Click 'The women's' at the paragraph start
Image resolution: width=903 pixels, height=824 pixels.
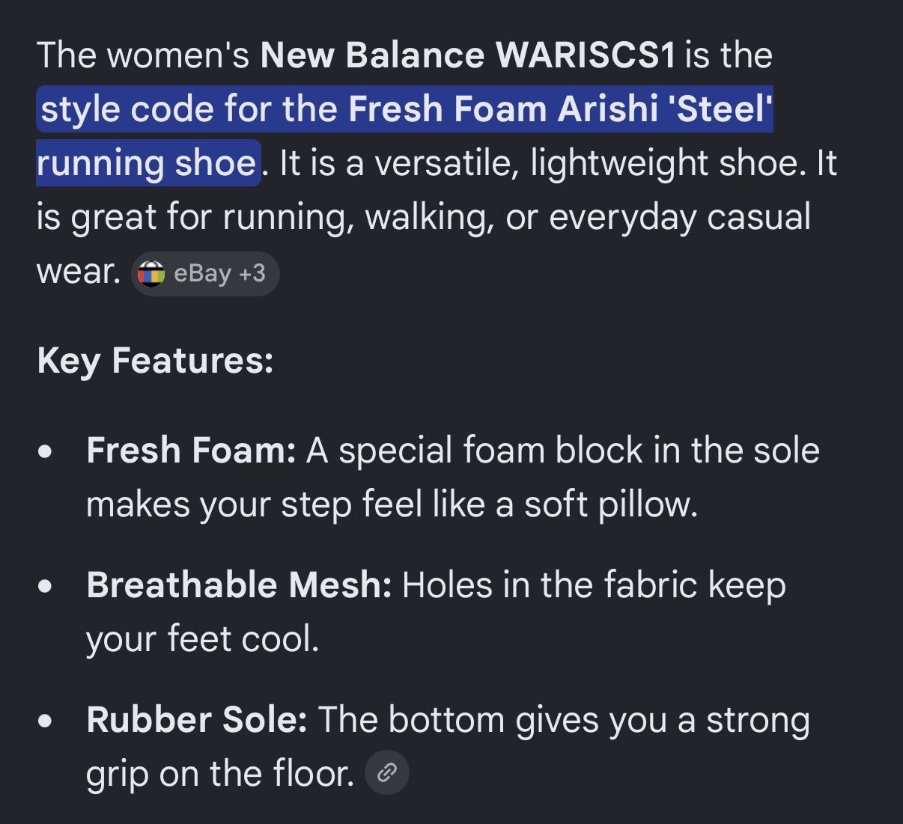tap(143, 55)
